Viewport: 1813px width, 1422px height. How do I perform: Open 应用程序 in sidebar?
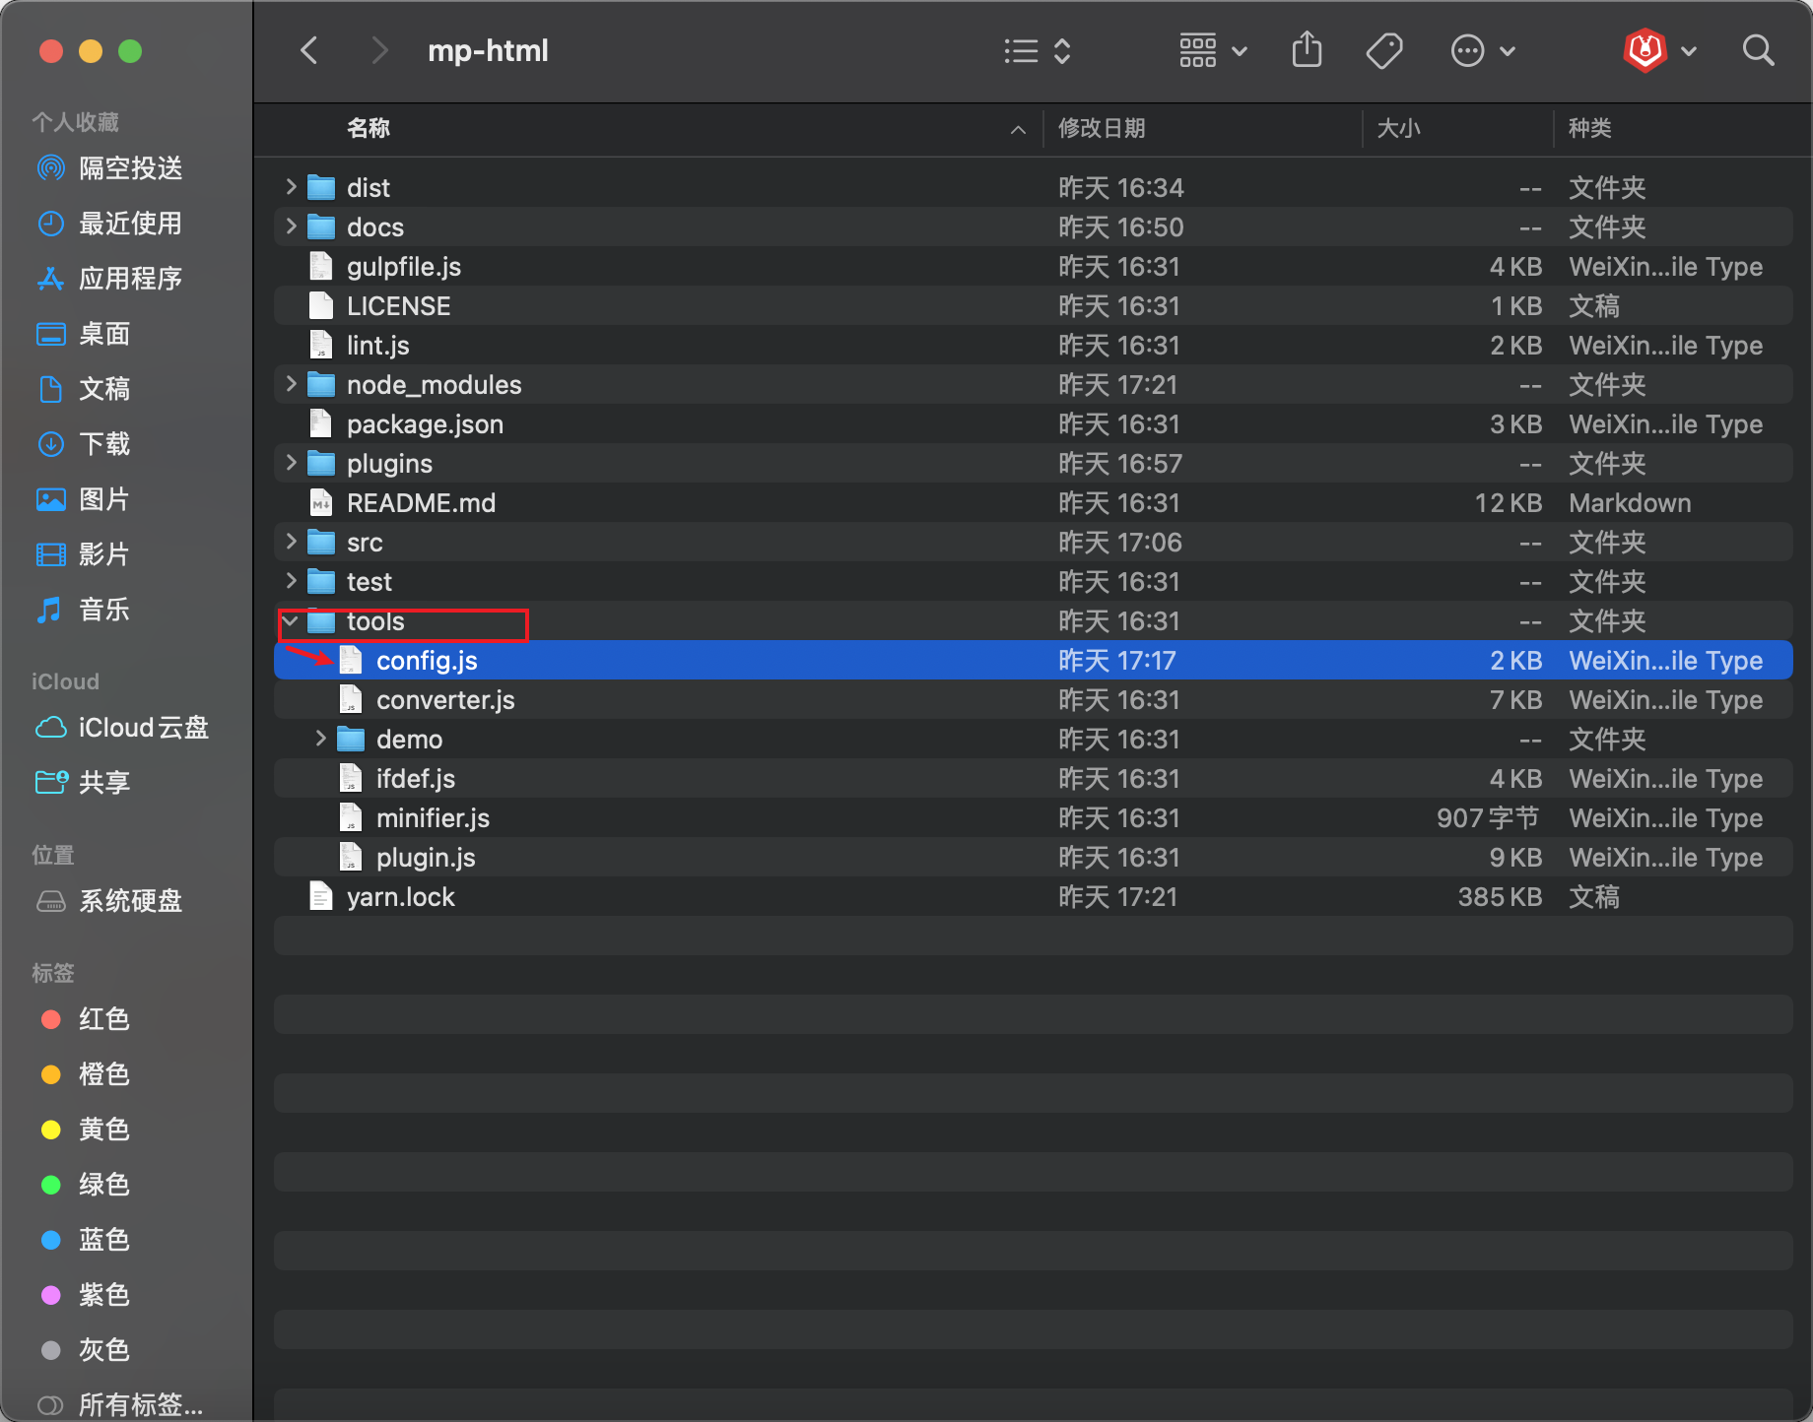point(110,279)
